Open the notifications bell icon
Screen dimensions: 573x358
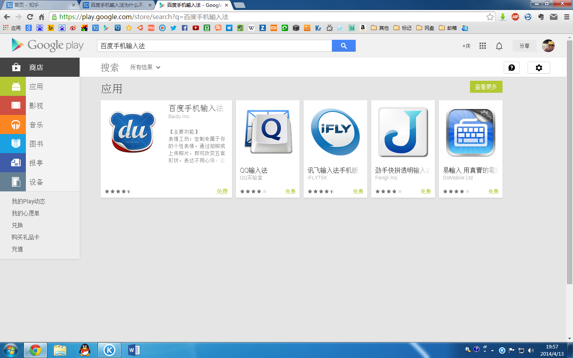pyautogui.click(x=499, y=46)
